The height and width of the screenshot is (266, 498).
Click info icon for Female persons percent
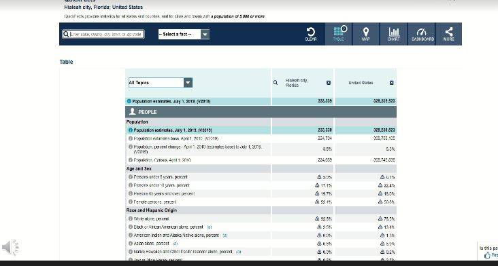[131, 202]
